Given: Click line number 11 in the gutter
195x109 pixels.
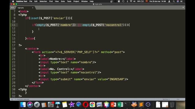Looking at the screenshot, I should (13, 25).
